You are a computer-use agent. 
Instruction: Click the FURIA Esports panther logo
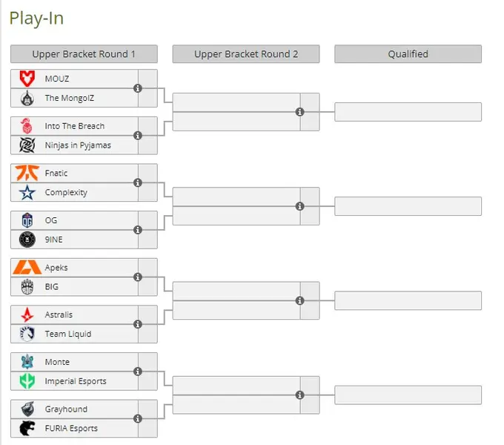tap(27, 428)
